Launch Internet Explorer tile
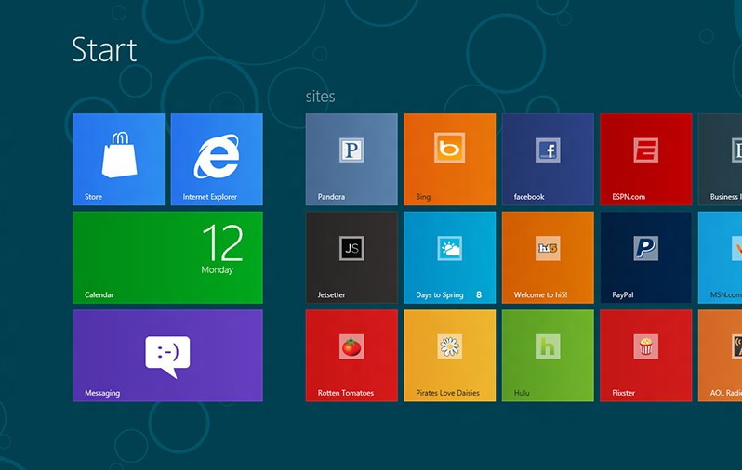The width and height of the screenshot is (742, 470). pyautogui.click(x=217, y=159)
